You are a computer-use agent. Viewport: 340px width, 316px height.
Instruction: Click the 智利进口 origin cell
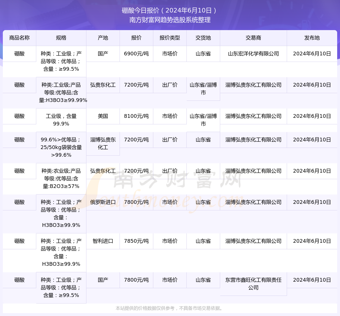pyautogui.click(x=103, y=241)
